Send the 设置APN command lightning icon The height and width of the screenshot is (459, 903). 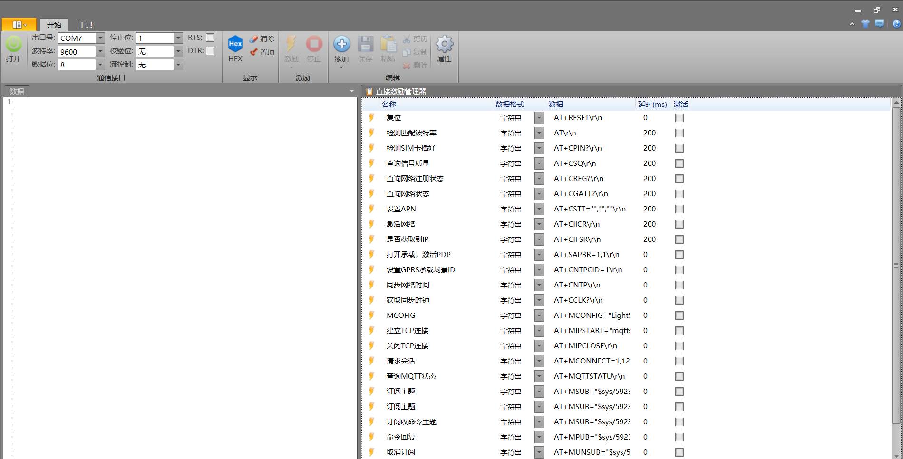(x=372, y=209)
